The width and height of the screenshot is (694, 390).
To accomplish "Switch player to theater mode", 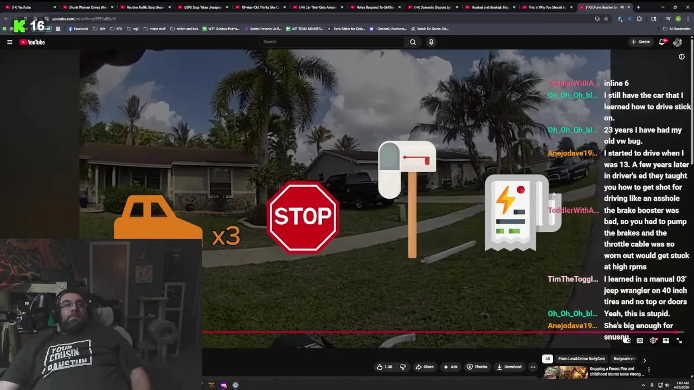I will (x=666, y=341).
